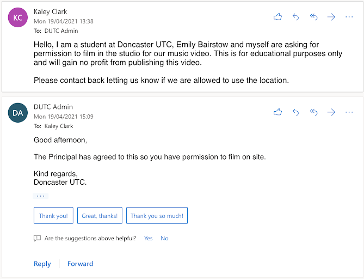Screen dimensions: 364x279
Task: Click Kaley Clark's KC avatar
Action: click(18, 17)
